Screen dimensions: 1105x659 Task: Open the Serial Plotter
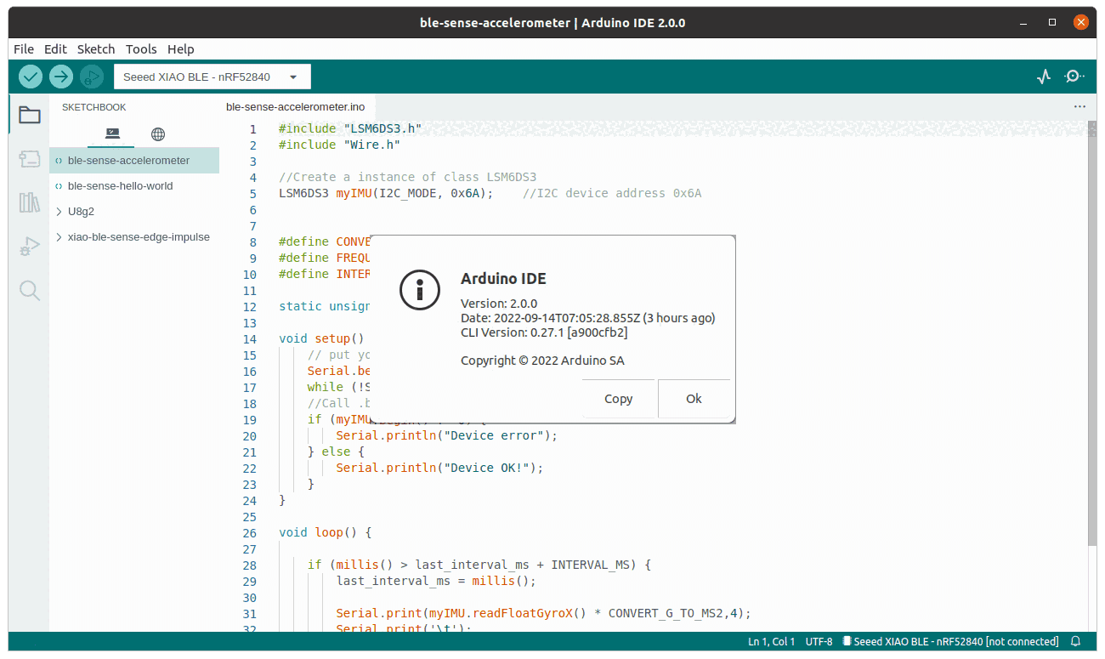pyautogui.click(x=1043, y=77)
